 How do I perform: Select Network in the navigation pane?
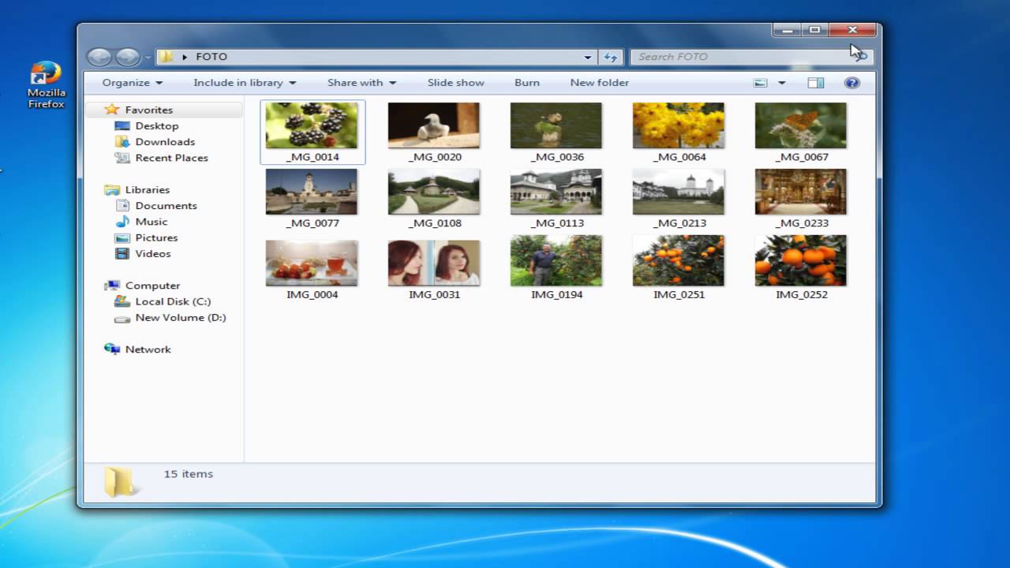148,349
